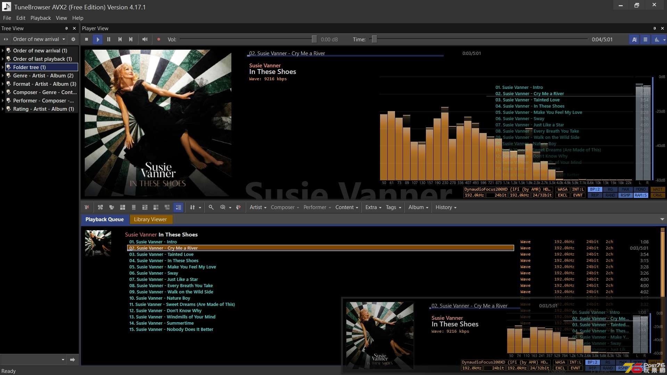Click the Time seek slider handle
The width and height of the screenshot is (667, 375).
tap(374, 39)
